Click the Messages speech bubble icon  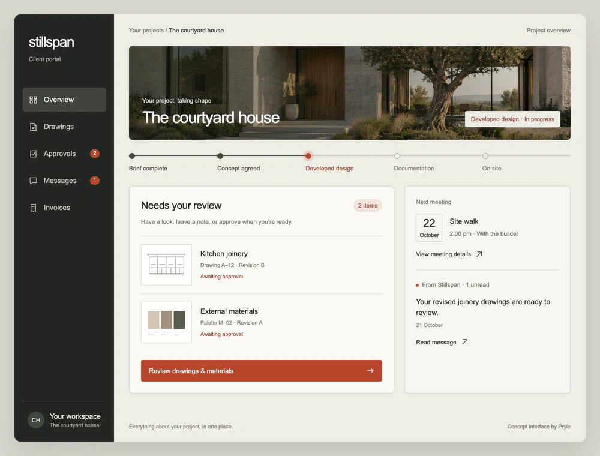[x=33, y=181]
